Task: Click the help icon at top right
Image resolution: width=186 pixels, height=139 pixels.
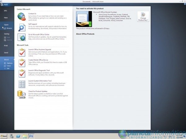Action: point(185,4)
